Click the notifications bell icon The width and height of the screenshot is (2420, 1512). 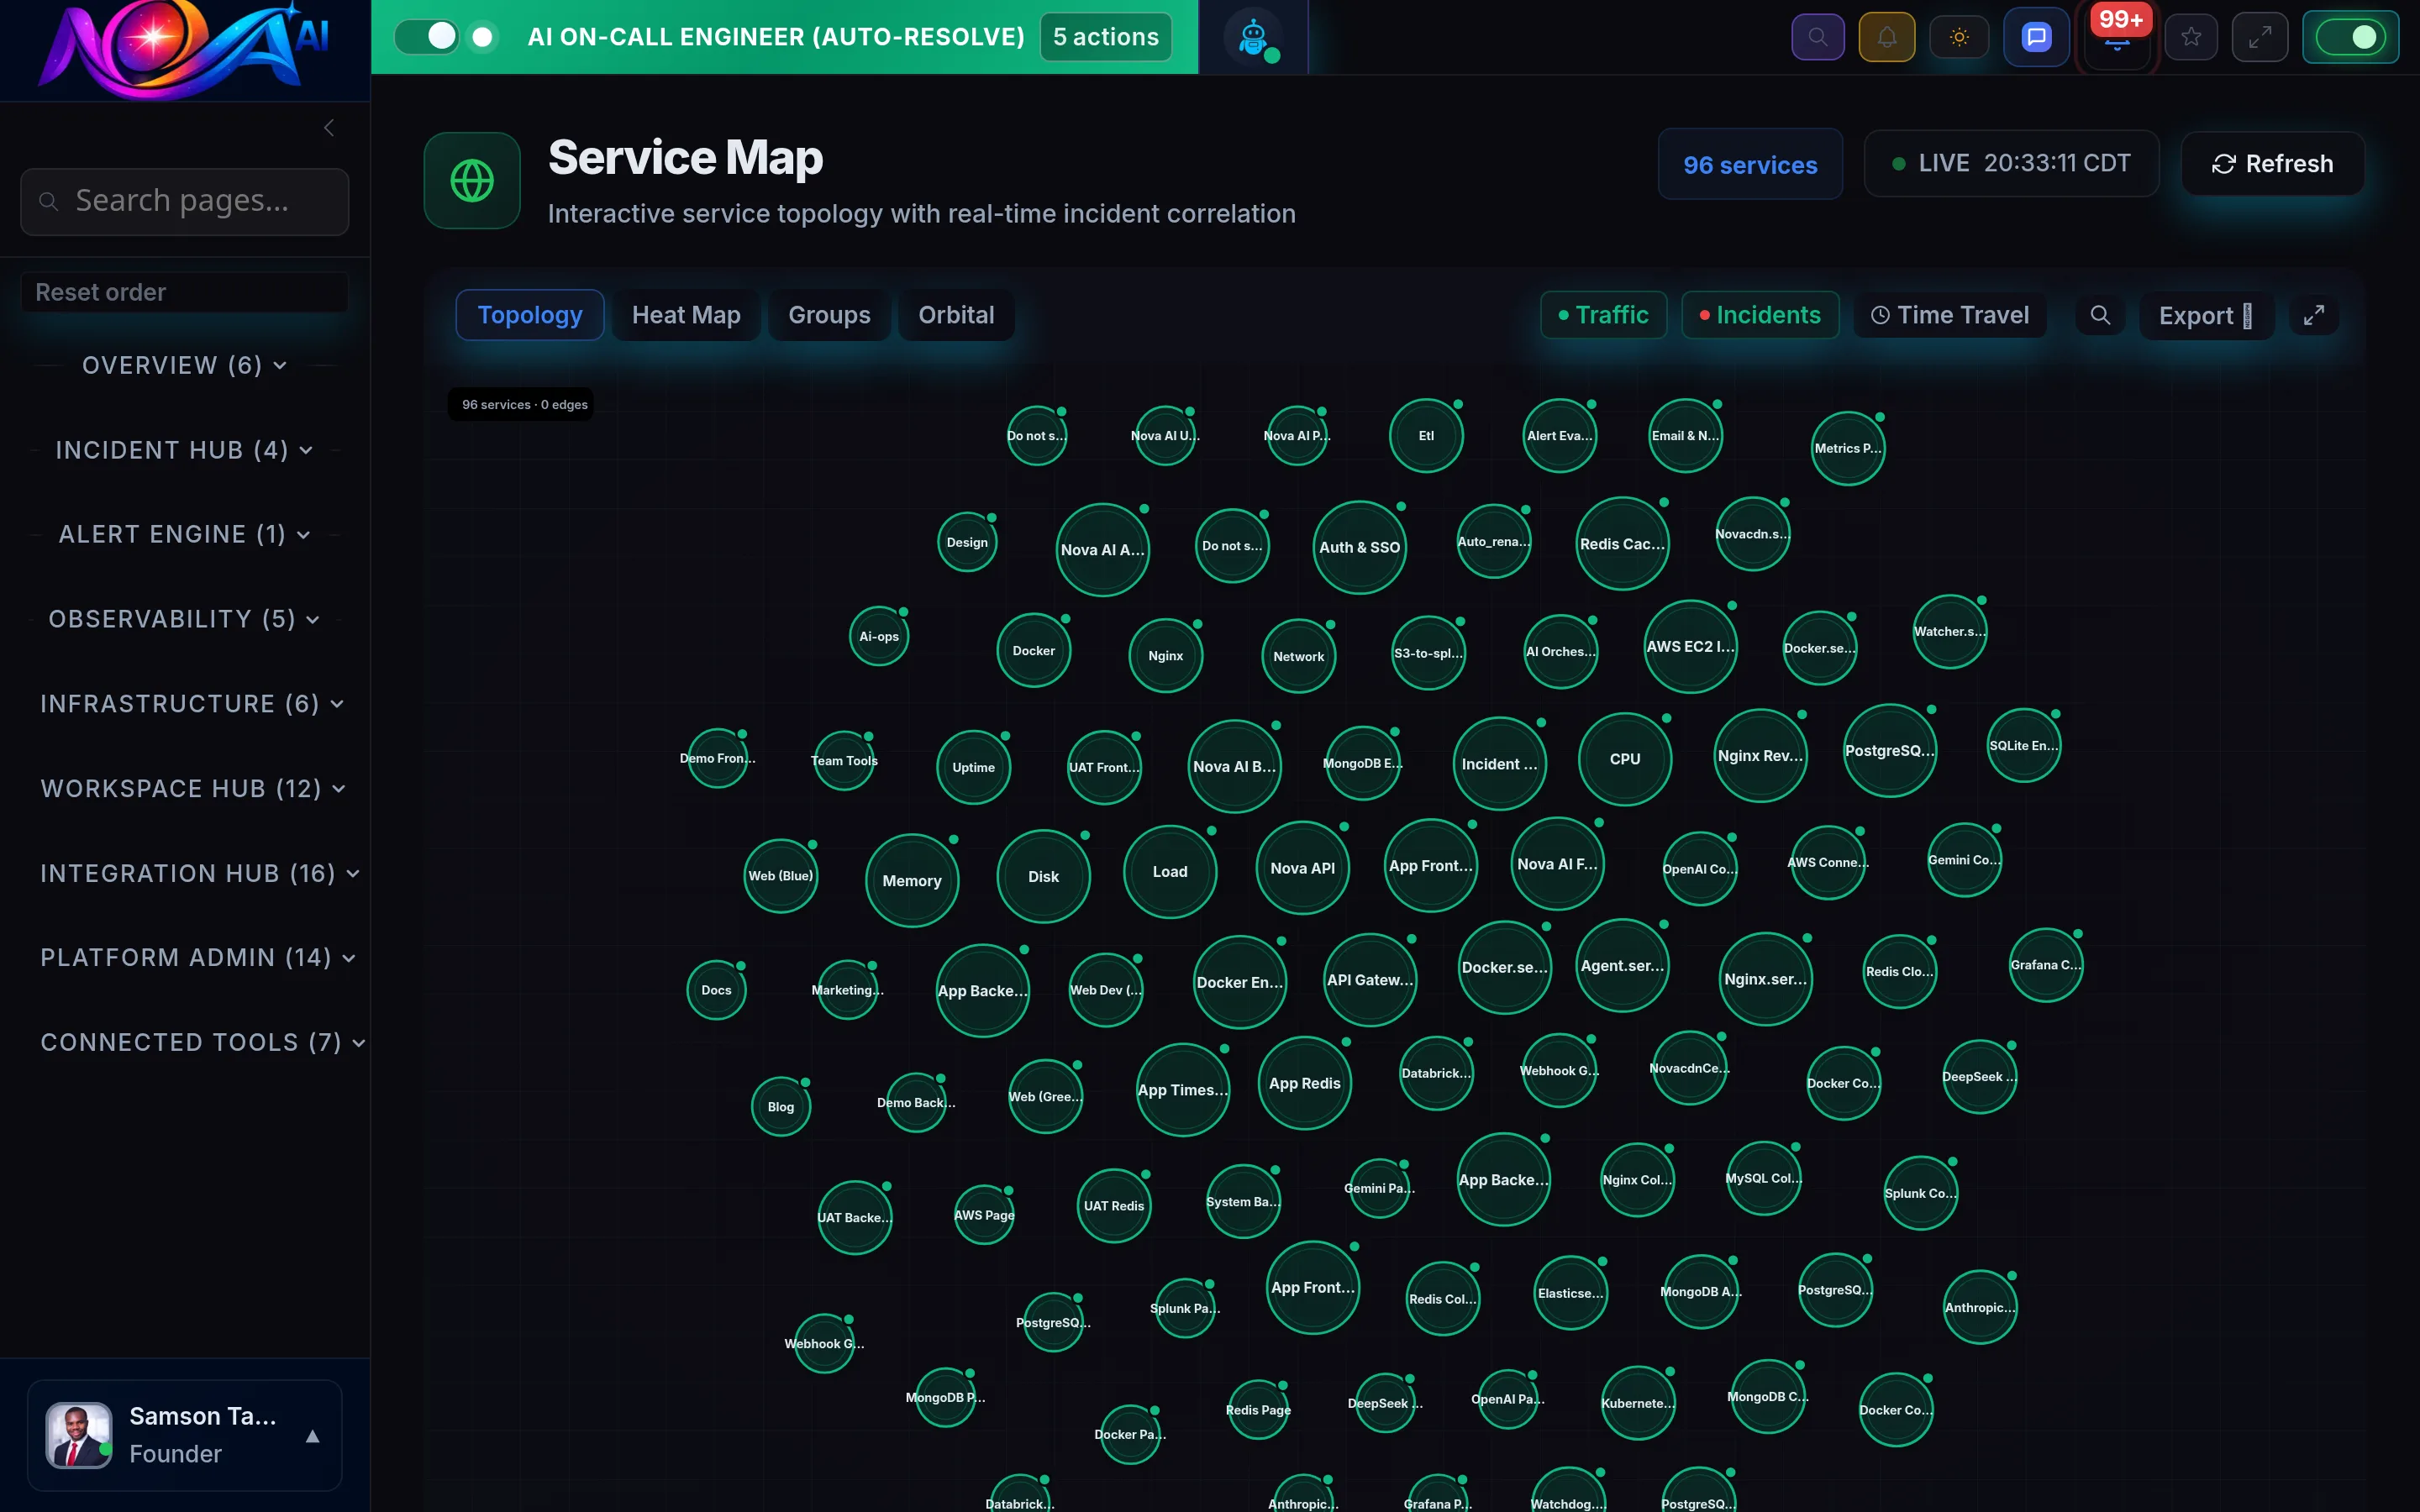point(1887,37)
